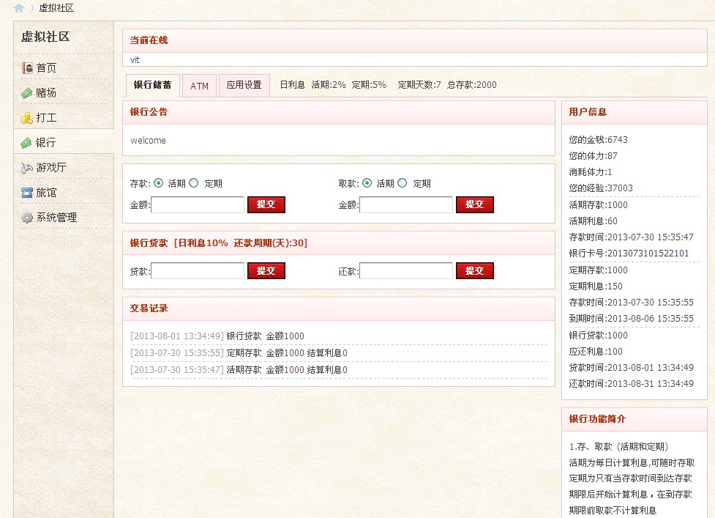Click the 虚拟社区 sidebar heading
The width and height of the screenshot is (715, 518).
tap(45, 37)
